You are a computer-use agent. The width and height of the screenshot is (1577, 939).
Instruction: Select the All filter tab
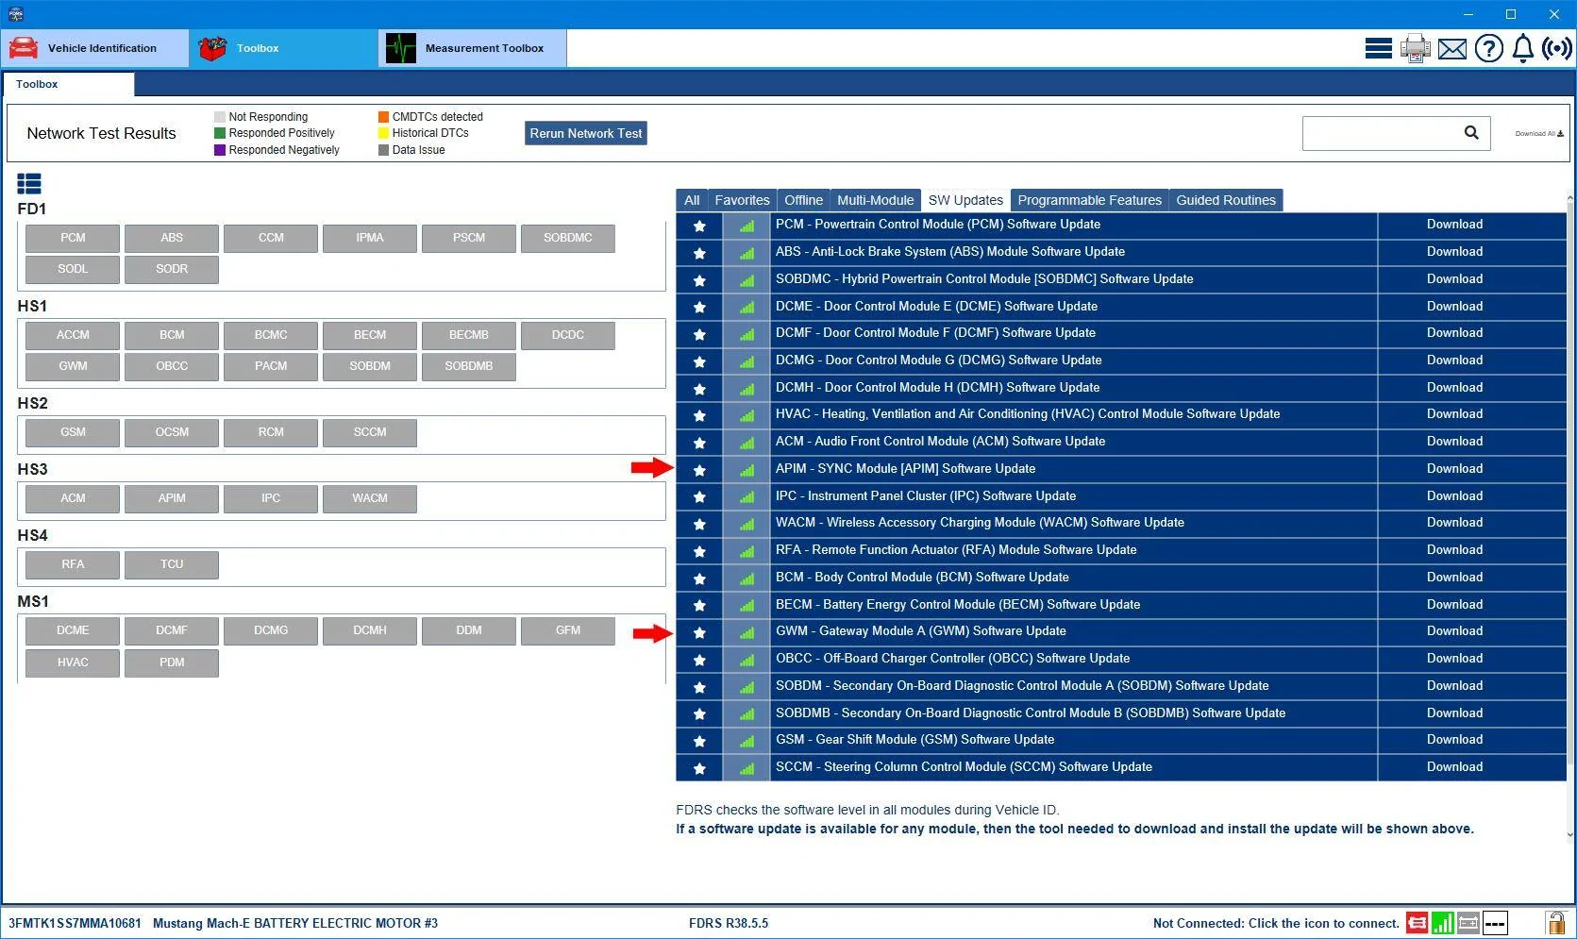(692, 200)
